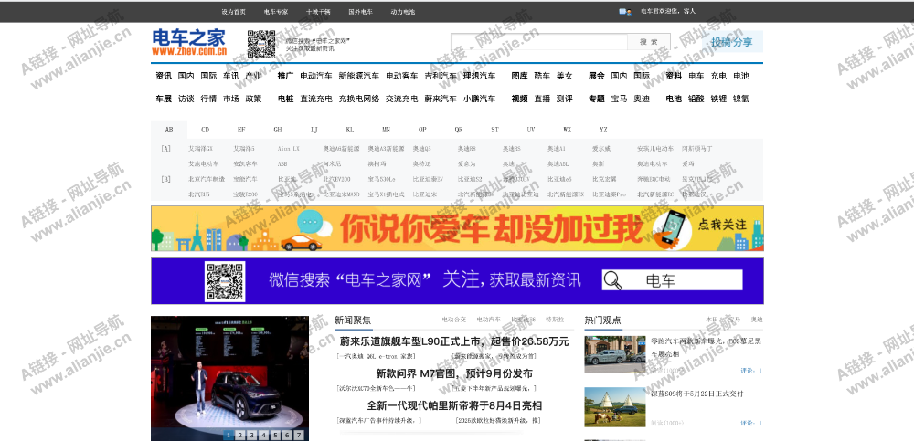The height and width of the screenshot is (441, 914).
Task: Switch slideshow to slide 7
Action: (x=299, y=435)
